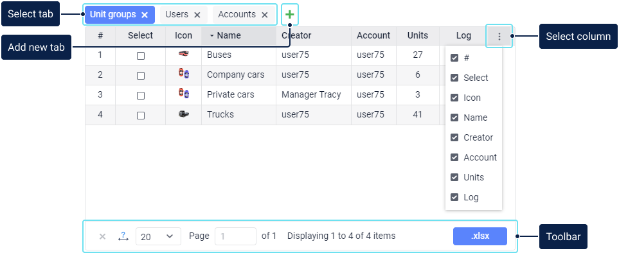Export table with the .xlsx button
The image size is (619, 253).
coord(480,236)
